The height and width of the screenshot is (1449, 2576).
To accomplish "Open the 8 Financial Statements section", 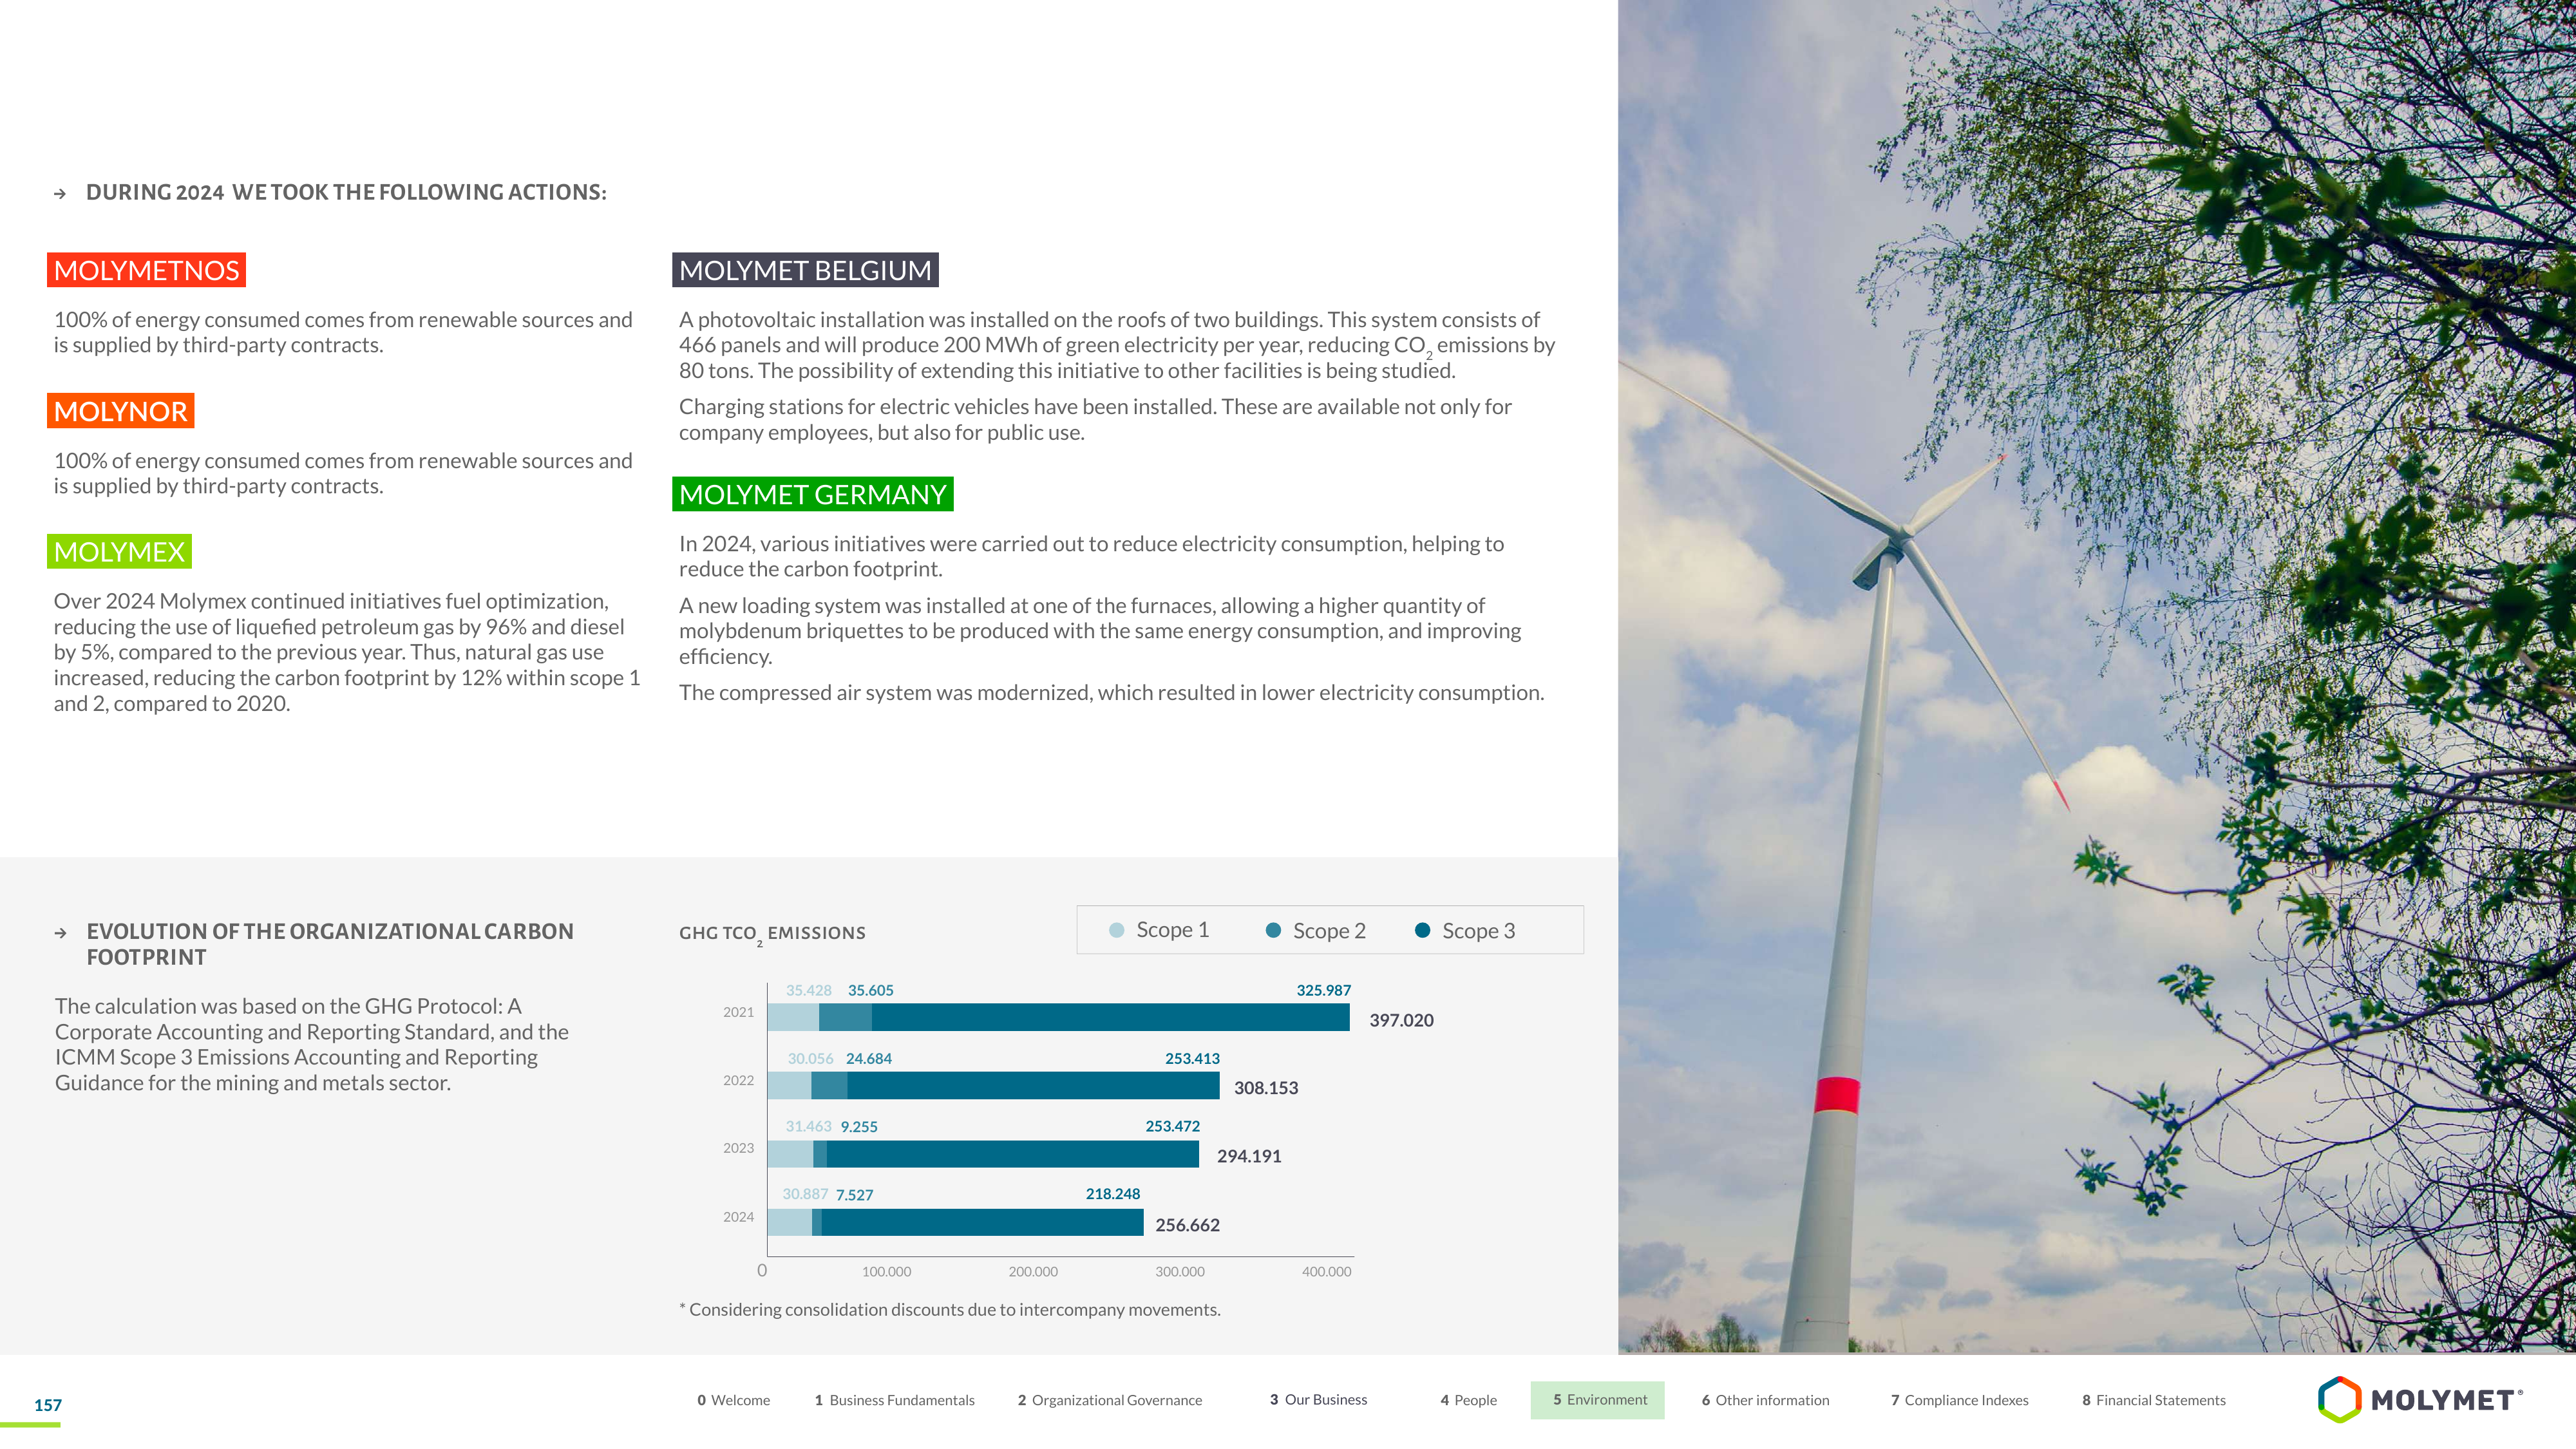I will tap(2153, 1400).
